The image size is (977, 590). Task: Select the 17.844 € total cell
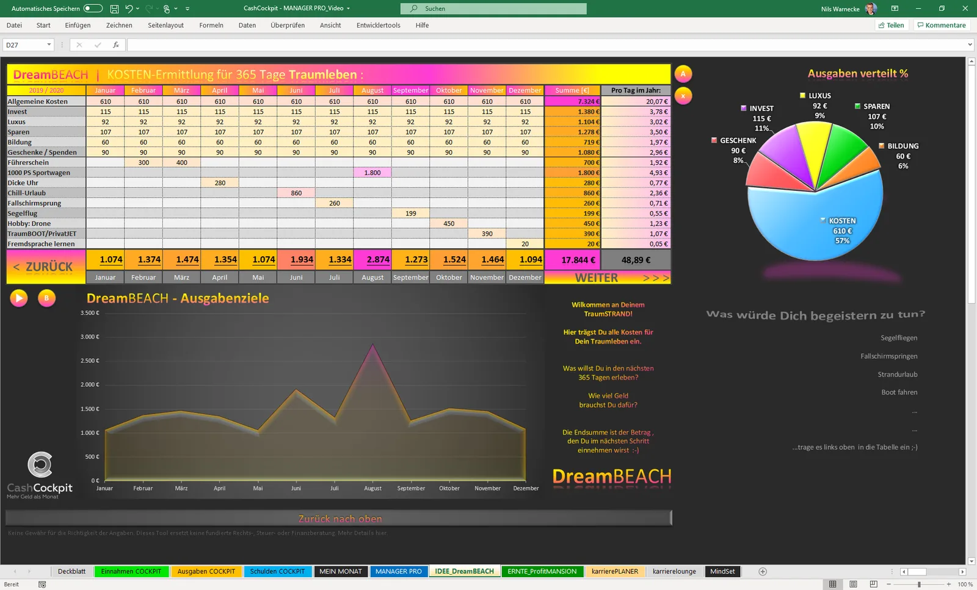(572, 260)
